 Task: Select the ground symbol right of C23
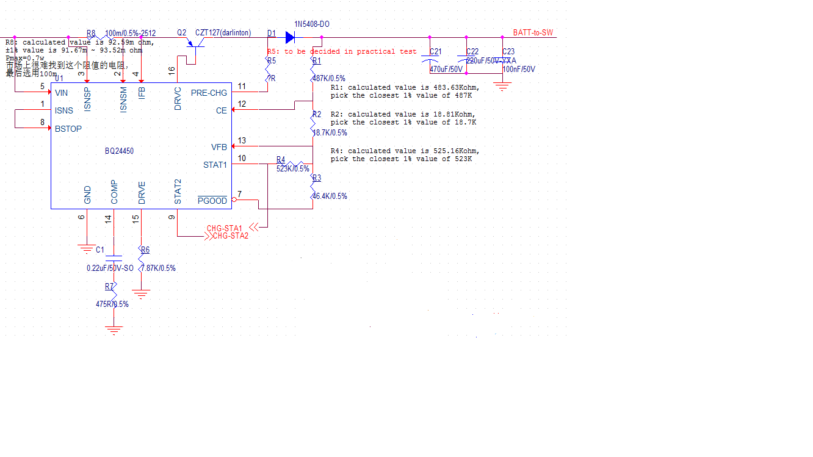[502, 87]
